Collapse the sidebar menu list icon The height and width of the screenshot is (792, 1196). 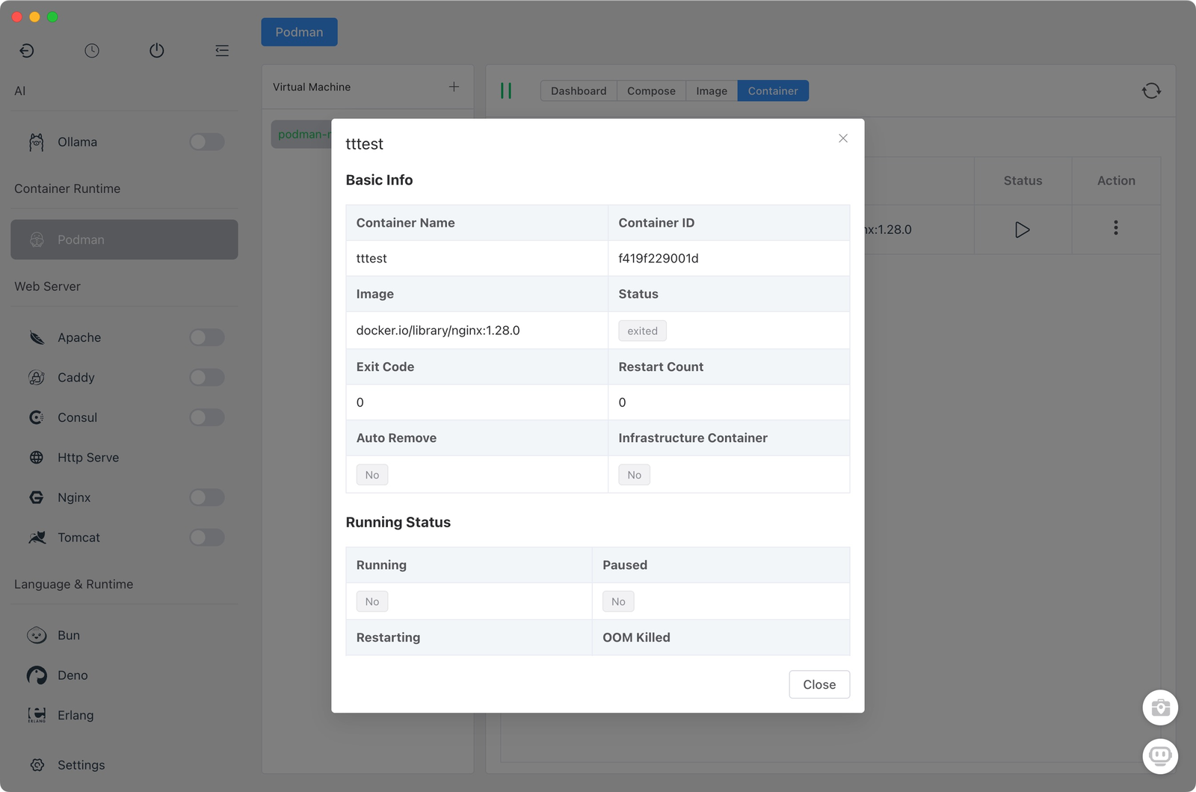pos(222,51)
